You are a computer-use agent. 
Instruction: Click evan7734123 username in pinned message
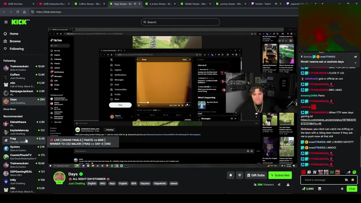click(x=327, y=57)
